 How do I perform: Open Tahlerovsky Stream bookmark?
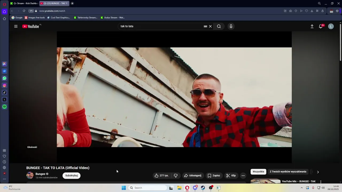(x=85, y=18)
